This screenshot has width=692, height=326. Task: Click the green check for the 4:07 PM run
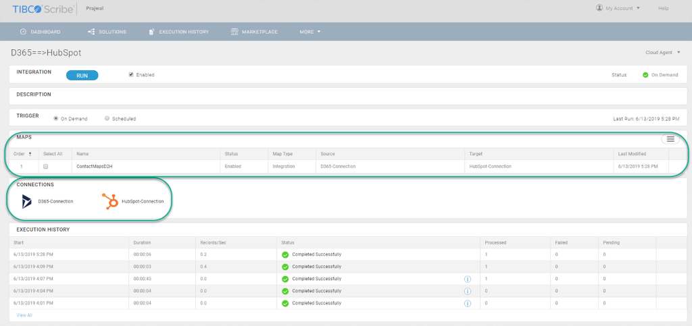click(285, 279)
